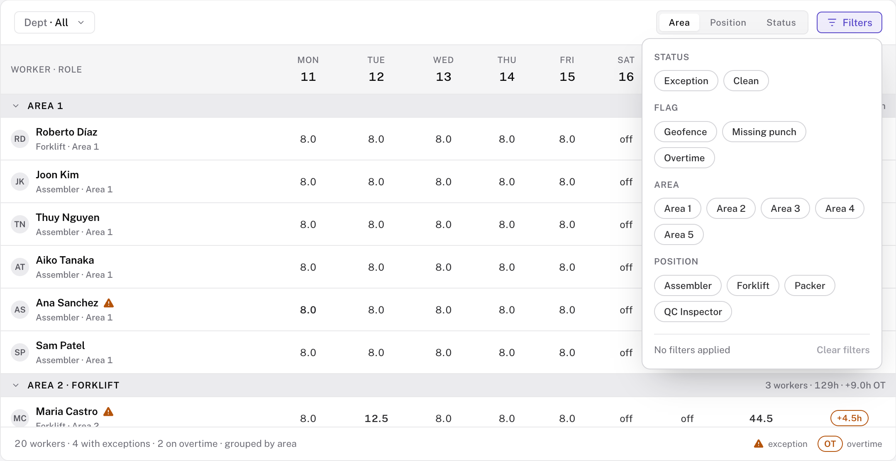
Task: Collapse the Area 2 · Forklift group
Action: 16,385
